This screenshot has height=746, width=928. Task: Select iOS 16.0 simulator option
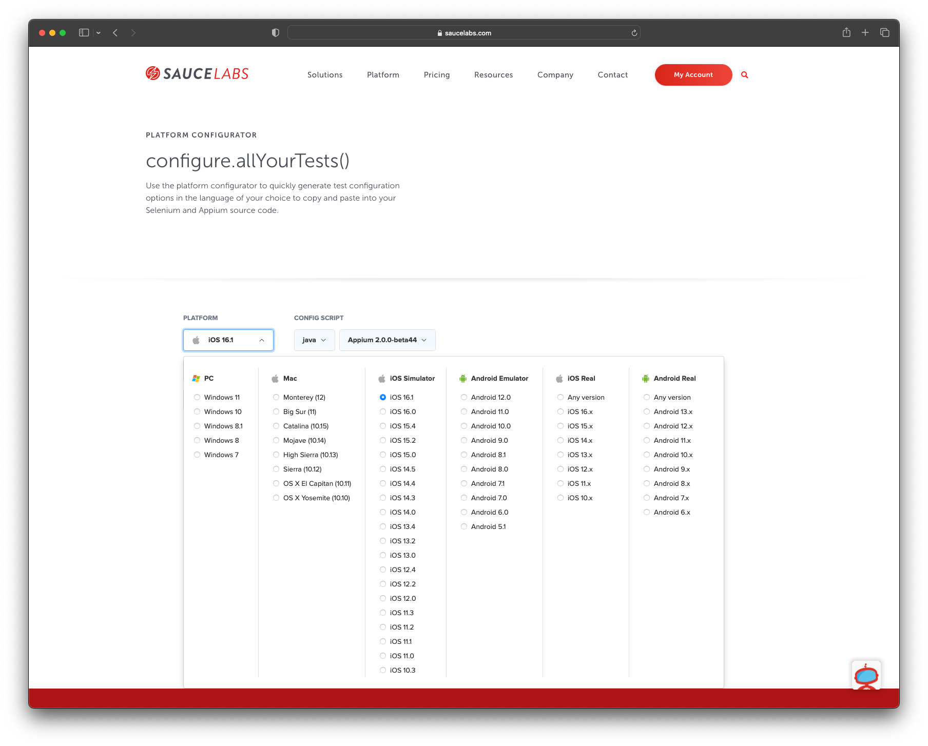click(398, 412)
